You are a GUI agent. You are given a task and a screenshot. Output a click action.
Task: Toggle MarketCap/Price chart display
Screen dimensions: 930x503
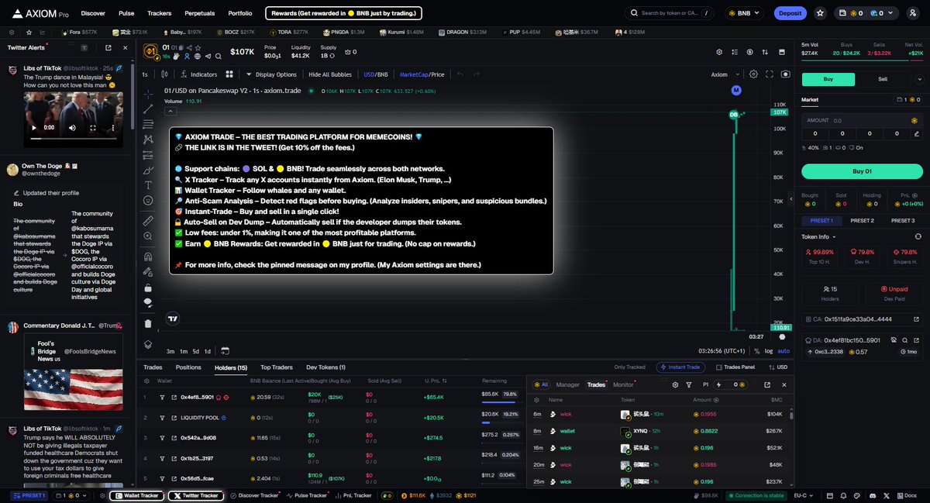pos(422,74)
